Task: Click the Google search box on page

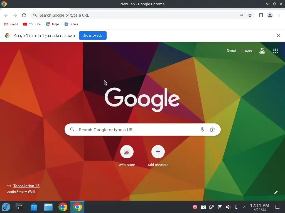Action: 142,130
